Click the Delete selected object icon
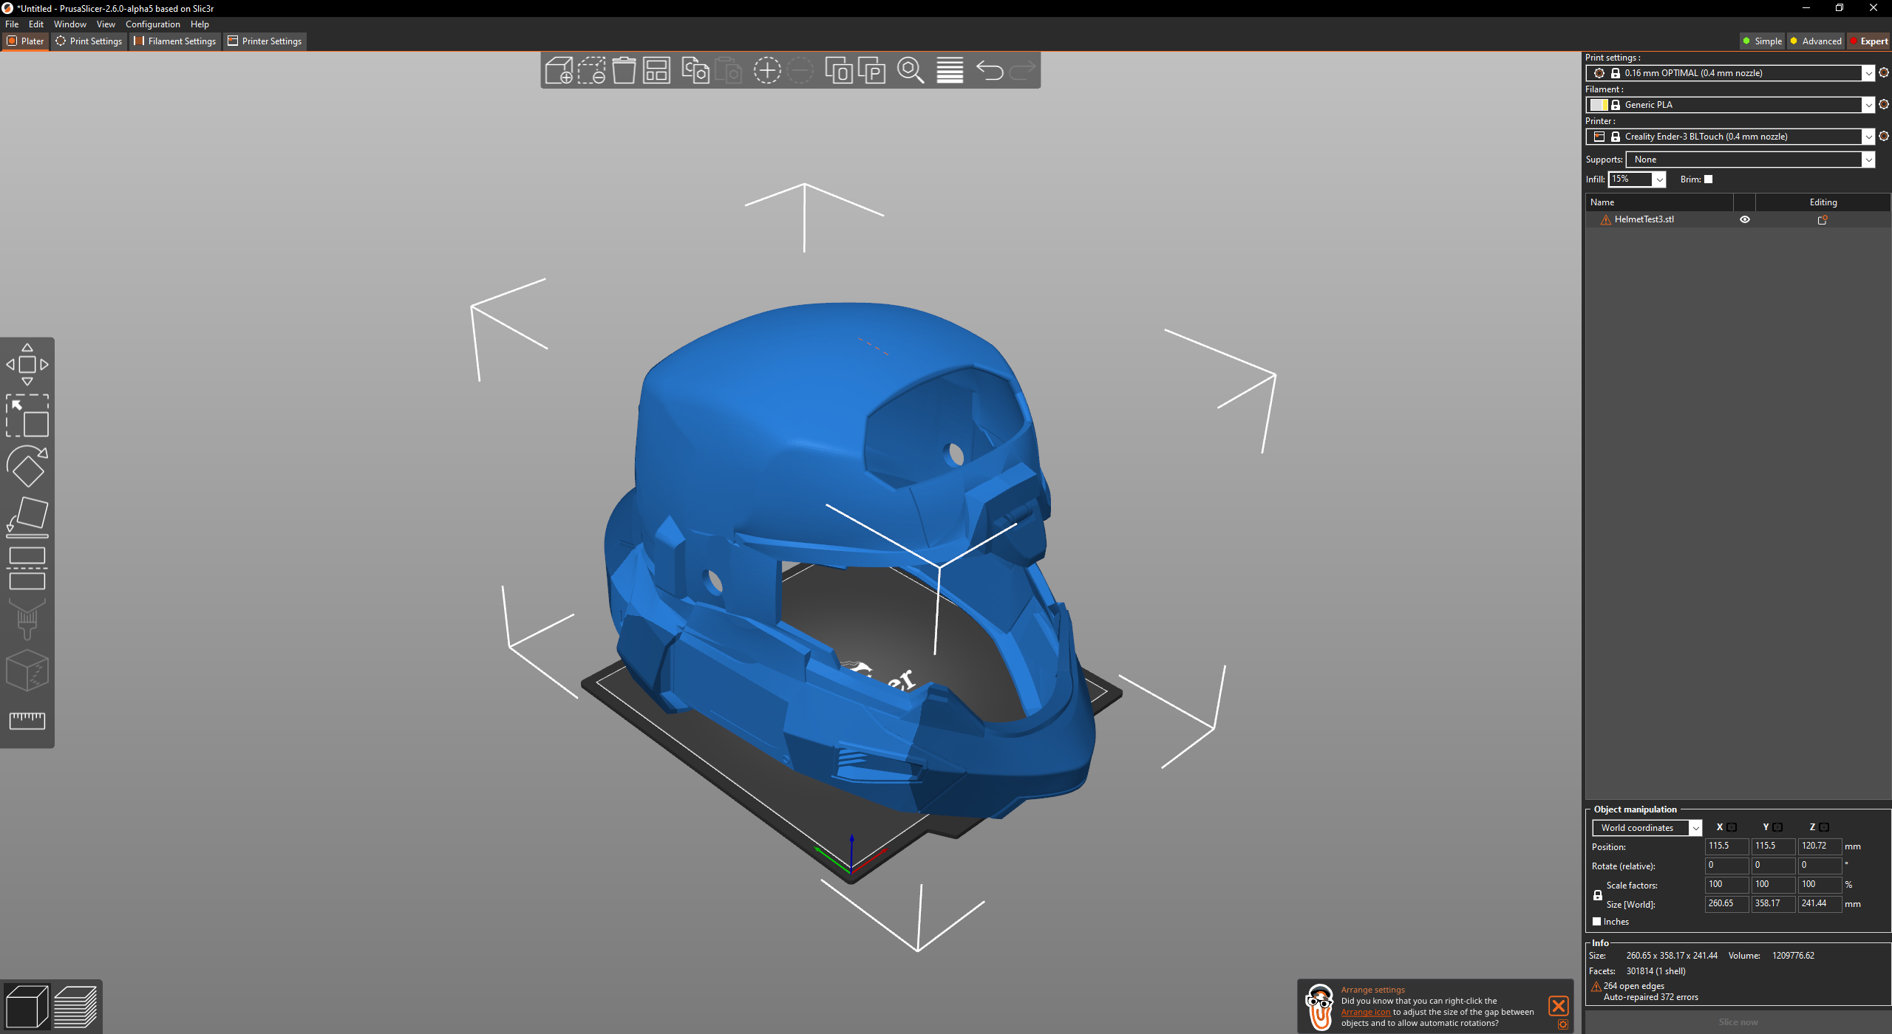This screenshot has height=1034, width=1892. point(591,70)
